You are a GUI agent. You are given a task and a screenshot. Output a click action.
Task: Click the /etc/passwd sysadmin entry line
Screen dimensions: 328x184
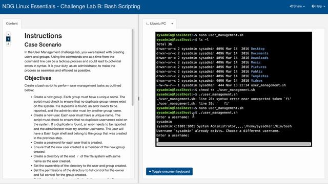pos(224,126)
